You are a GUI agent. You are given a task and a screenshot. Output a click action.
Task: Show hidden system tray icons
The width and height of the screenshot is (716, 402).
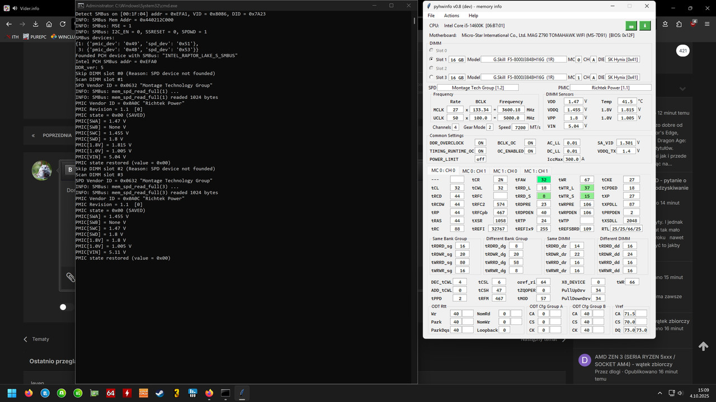tap(660, 393)
